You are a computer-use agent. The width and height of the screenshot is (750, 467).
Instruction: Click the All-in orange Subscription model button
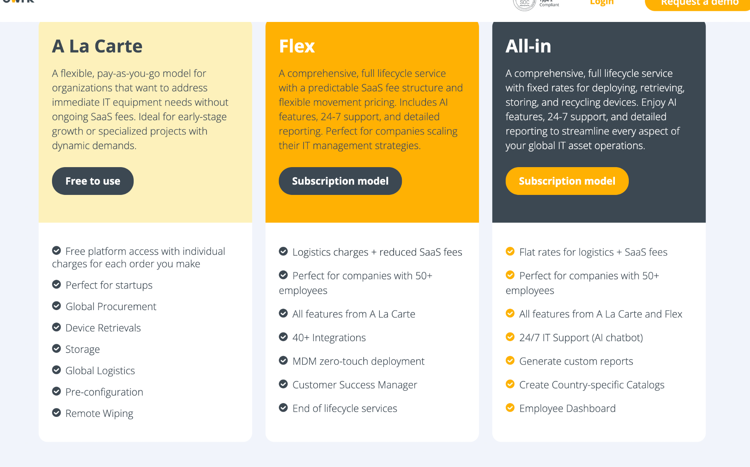[x=567, y=181]
